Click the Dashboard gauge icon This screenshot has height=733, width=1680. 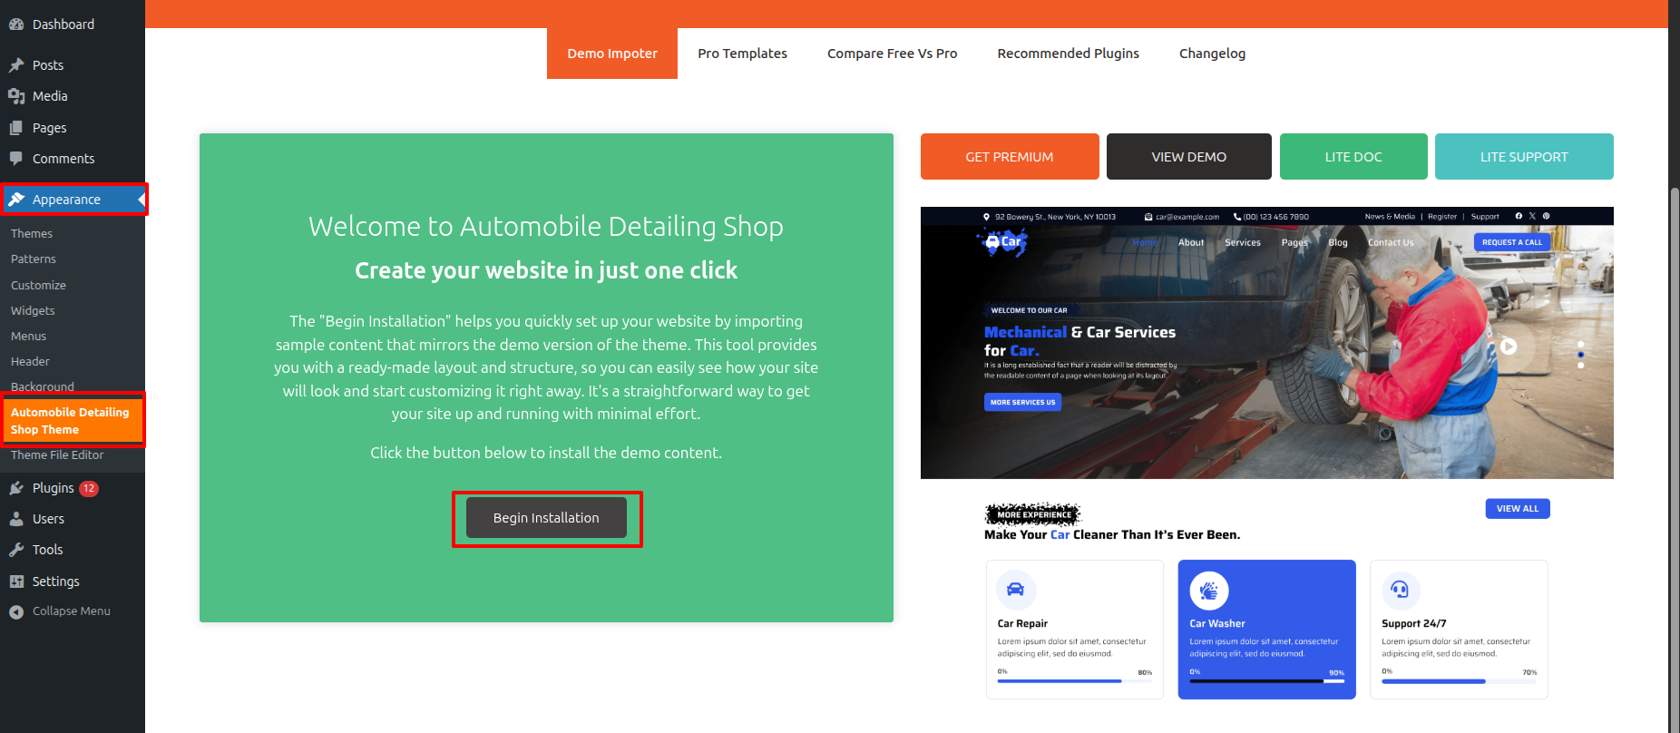click(16, 24)
